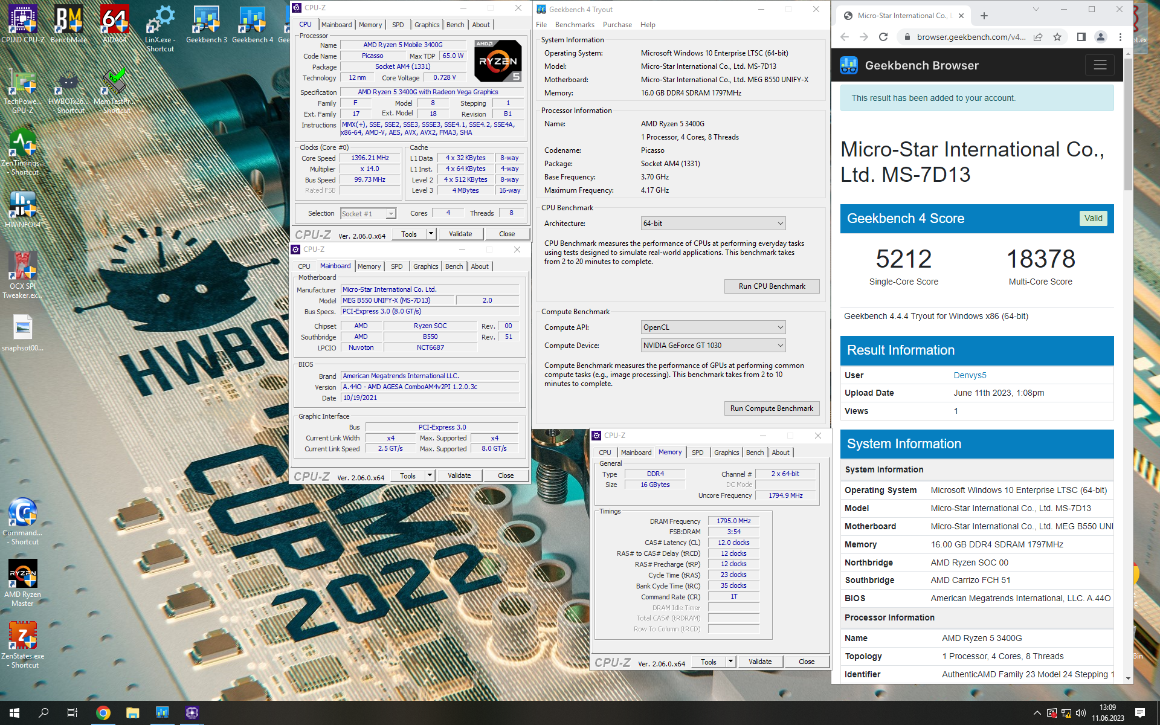
Task: Open the Chrome three-dot menu
Action: (1120, 37)
